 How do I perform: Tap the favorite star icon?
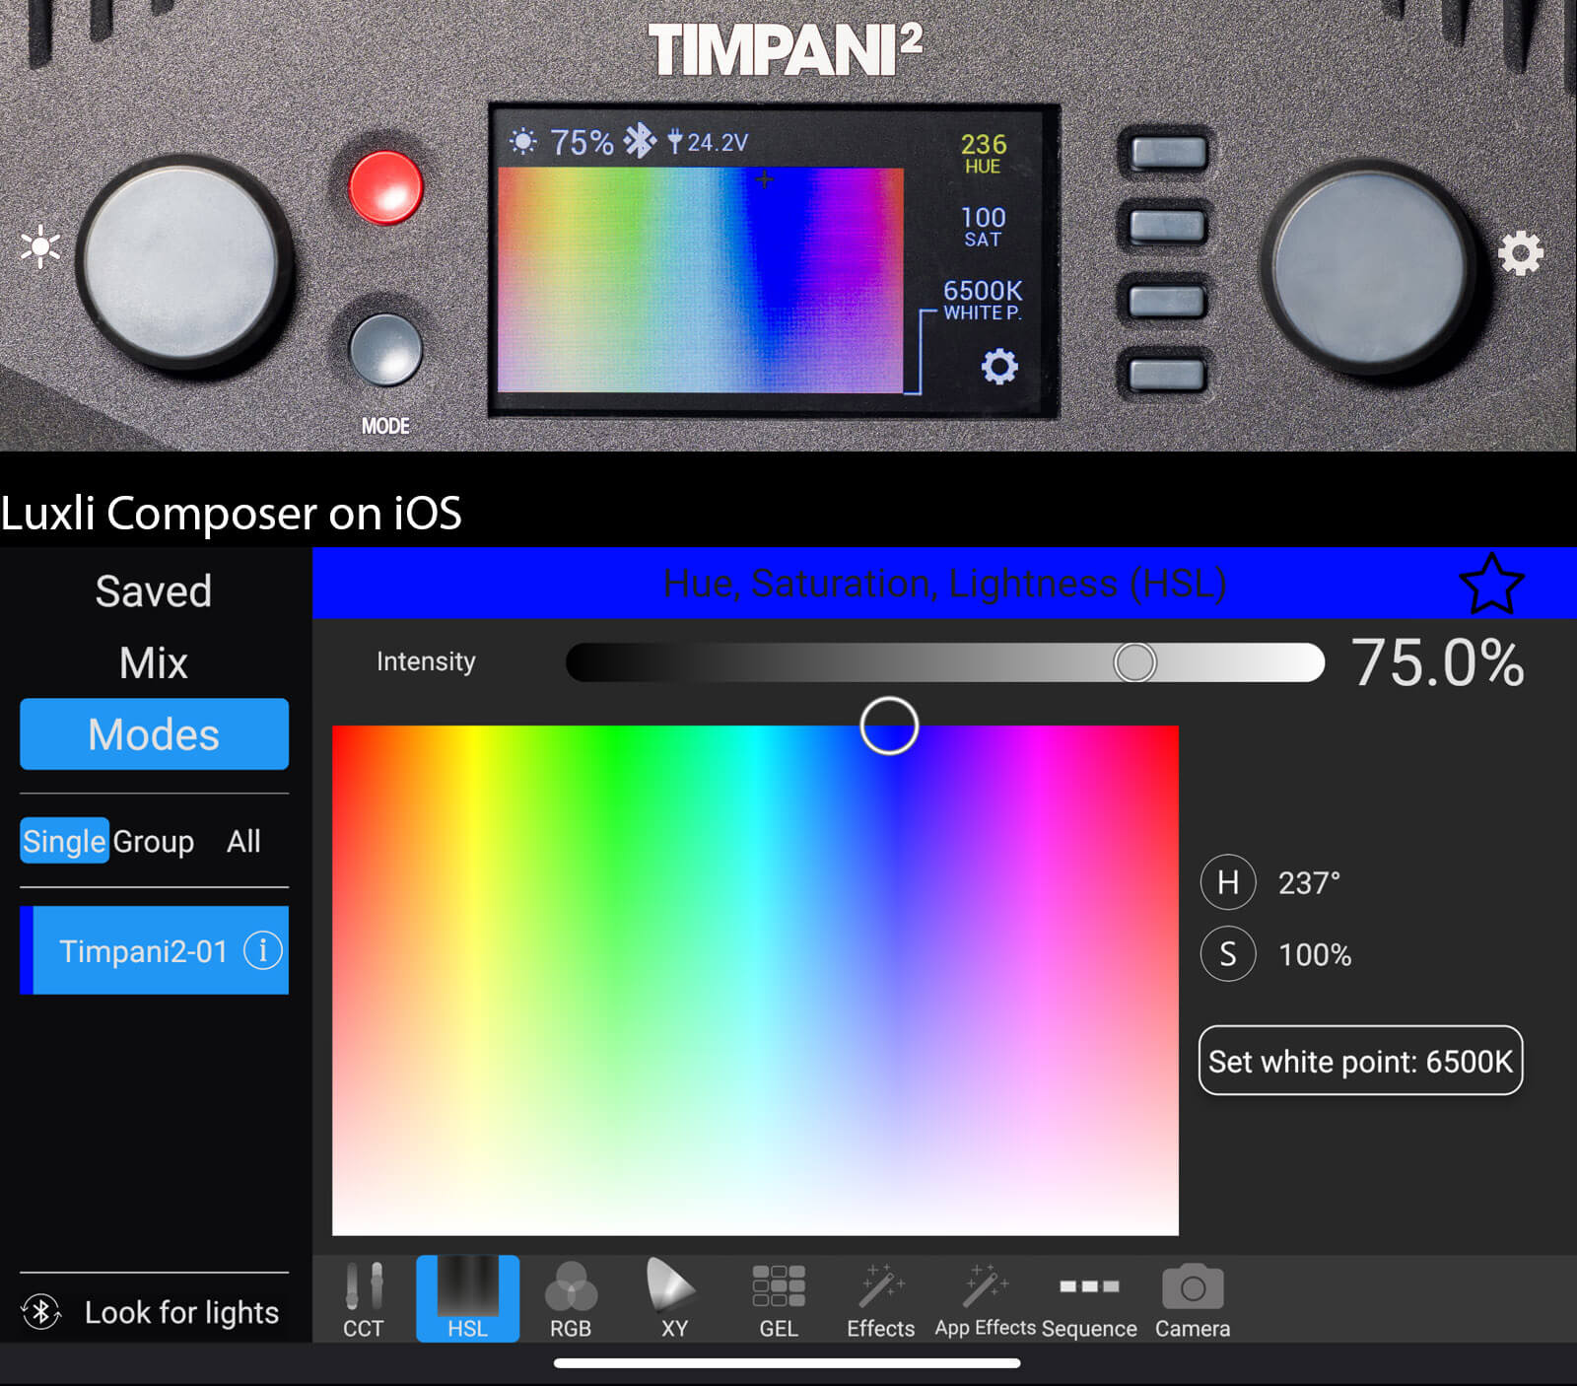pos(1490,584)
